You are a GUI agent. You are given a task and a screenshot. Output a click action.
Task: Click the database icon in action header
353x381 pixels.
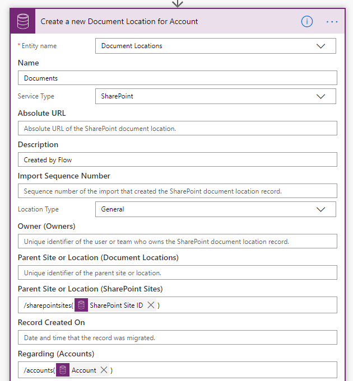[x=23, y=22]
